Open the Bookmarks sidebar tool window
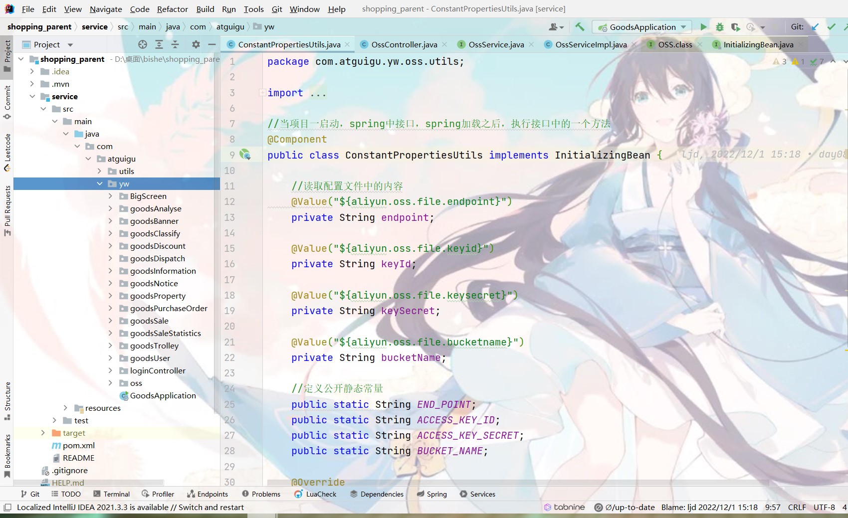This screenshot has width=848, height=518. click(x=7, y=456)
